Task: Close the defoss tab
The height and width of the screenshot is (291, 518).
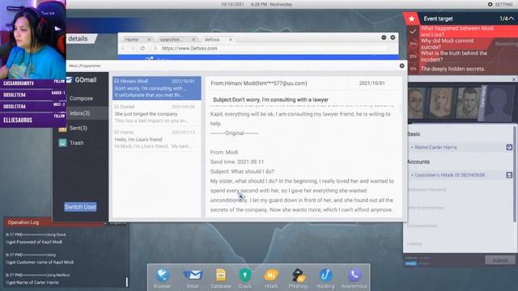Action: [230, 40]
